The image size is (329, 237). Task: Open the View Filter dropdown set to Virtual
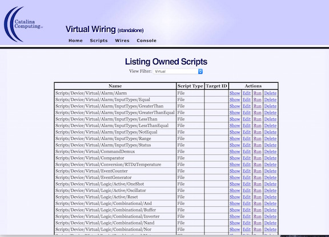coord(178,71)
